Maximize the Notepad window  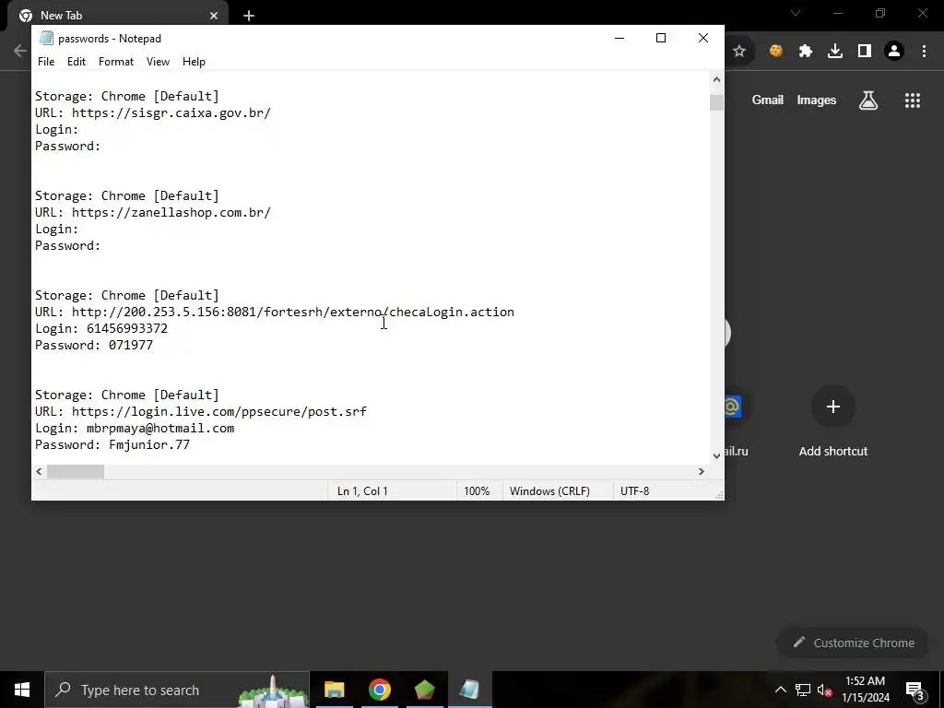point(660,38)
